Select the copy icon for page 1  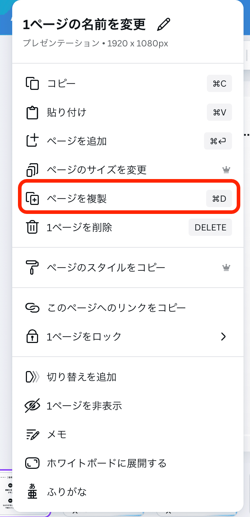click(32, 83)
